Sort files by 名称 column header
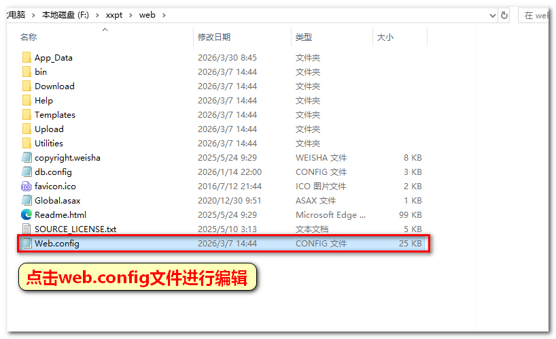 pyautogui.click(x=29, y=37)
